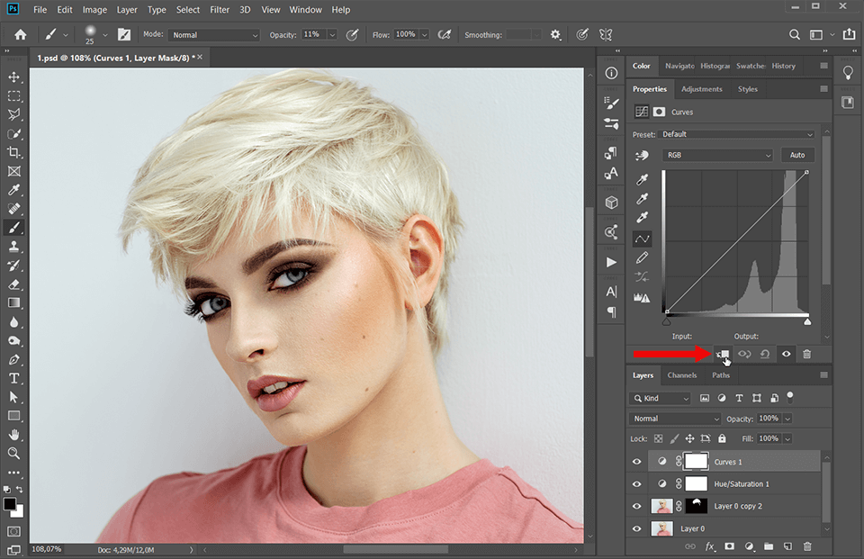The image size is (864, 559).
Task: Expand the layer Opacity dropdown
Action: click(789, 419)
